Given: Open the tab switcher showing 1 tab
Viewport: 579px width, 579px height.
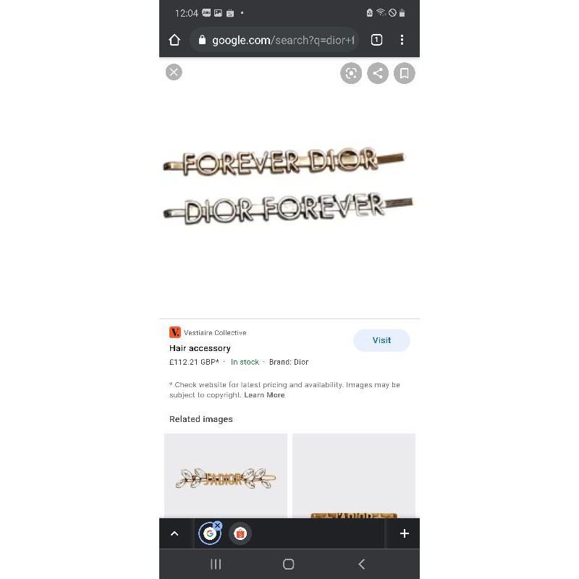Looking at the screenshot, I should tap(376, 40).
